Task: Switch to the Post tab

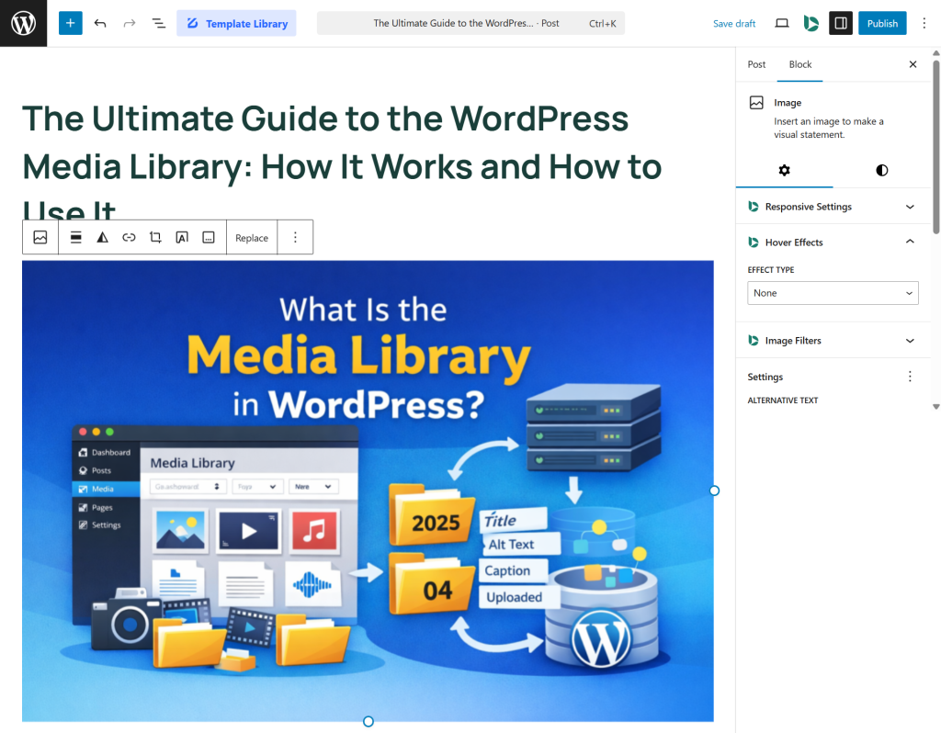Action: [x=756, y=64]
